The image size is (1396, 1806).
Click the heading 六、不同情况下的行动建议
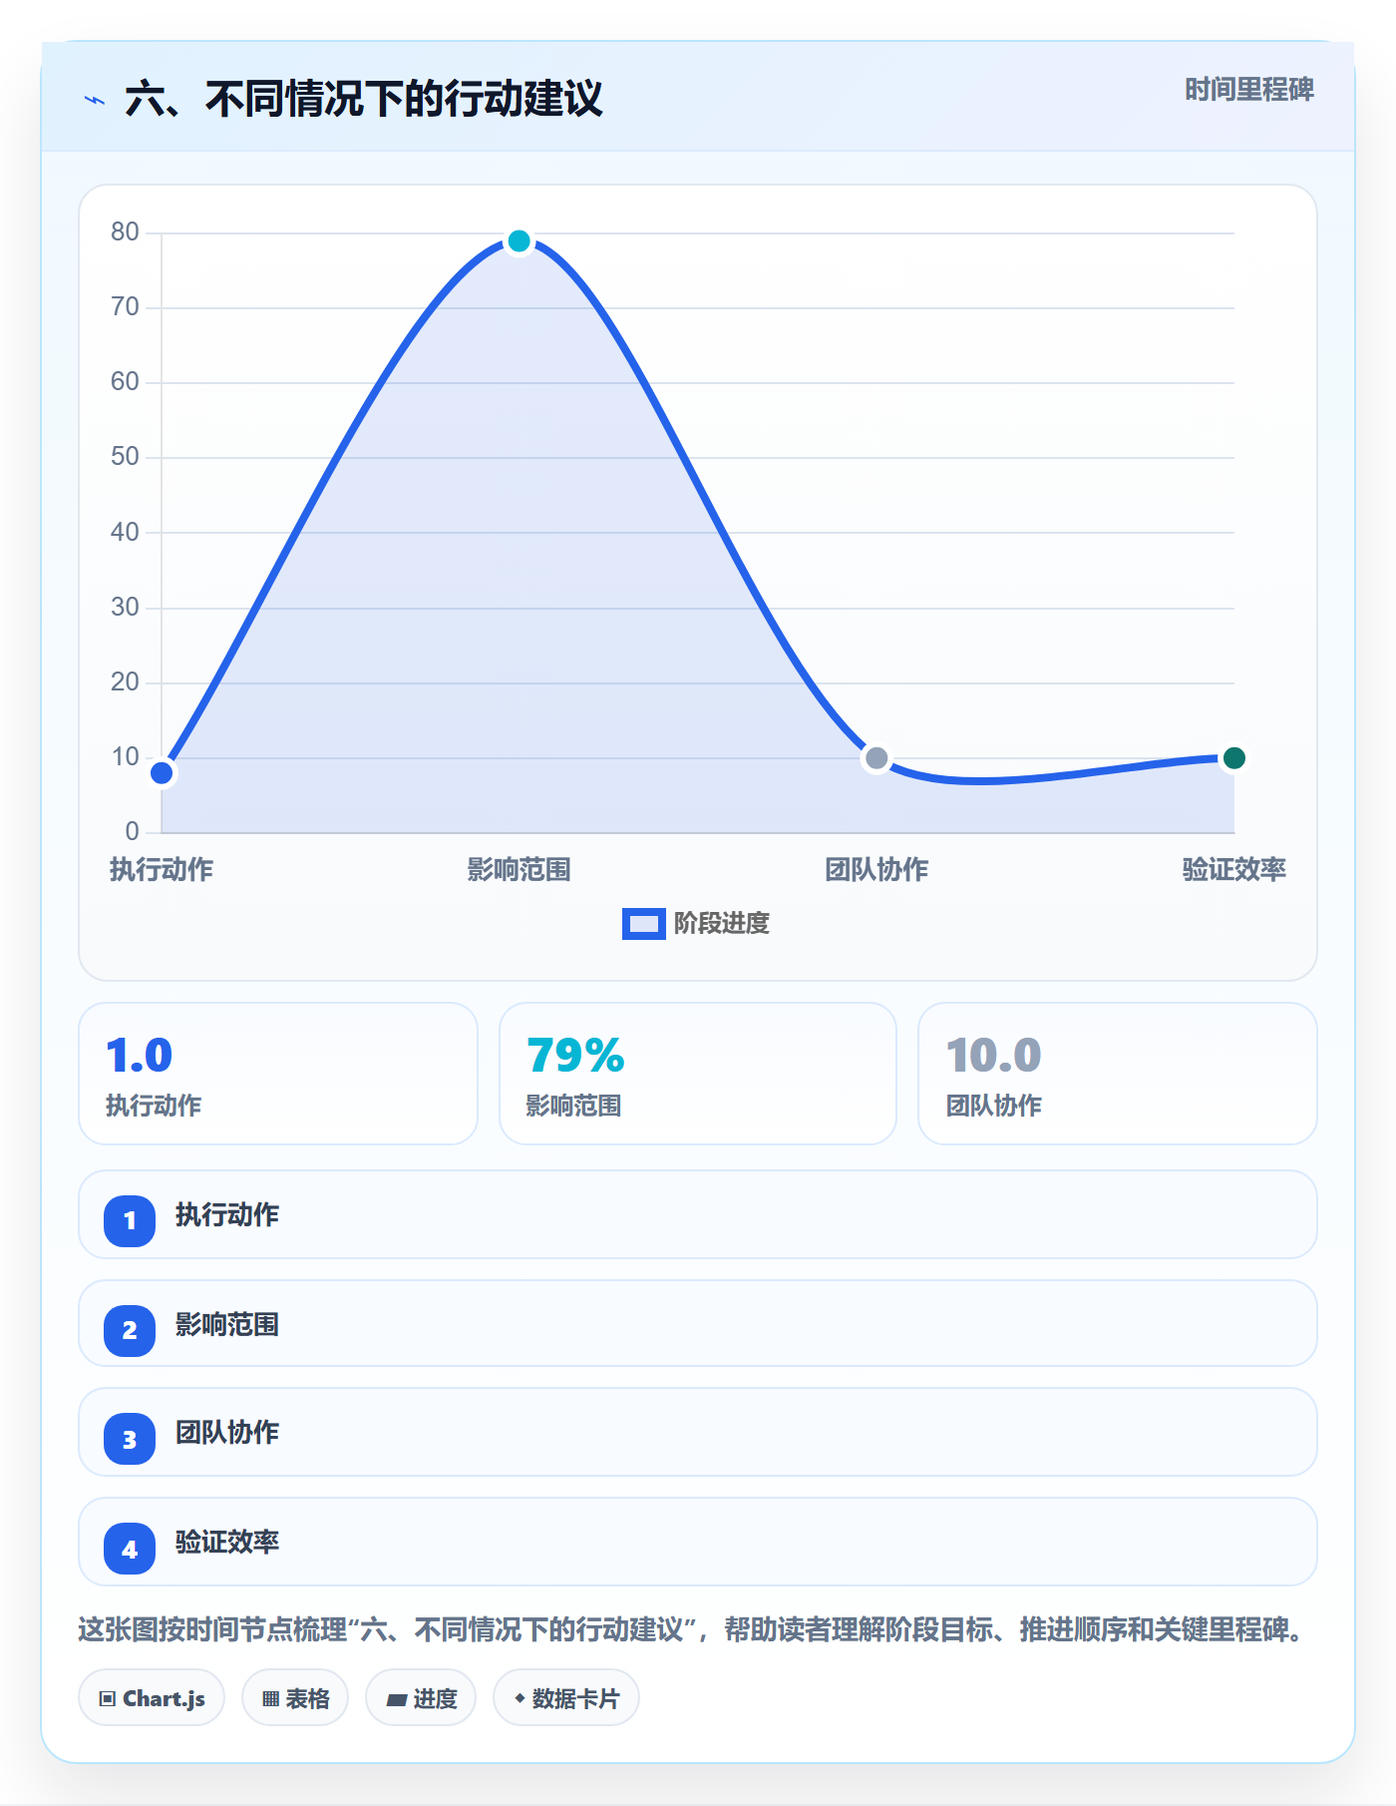[364, 100]
